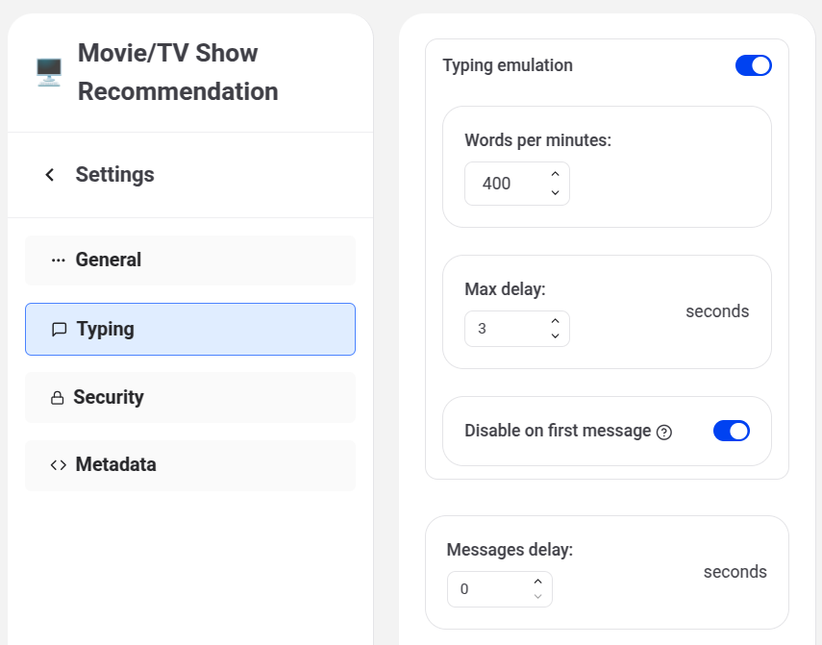
Task: Open the General settings tab
Action: click(x=189, y=260)
